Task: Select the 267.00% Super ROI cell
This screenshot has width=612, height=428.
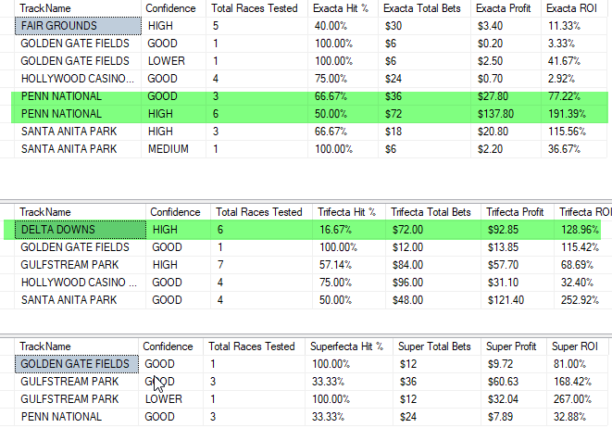Action: (x=577, y=399)
